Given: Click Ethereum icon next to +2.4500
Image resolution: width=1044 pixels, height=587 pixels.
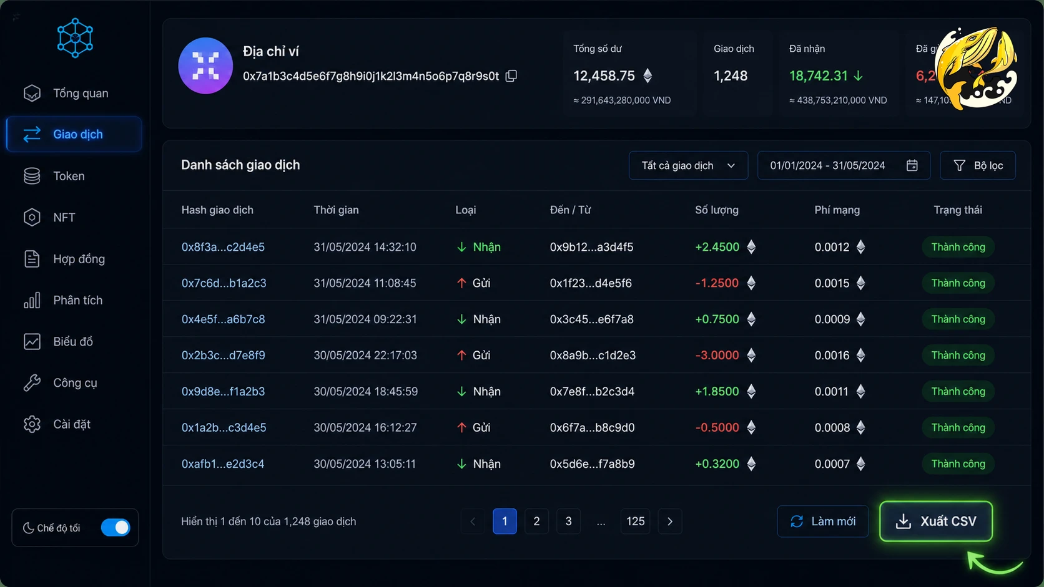Looking at the screenshot, I should [x=751, y=247].
